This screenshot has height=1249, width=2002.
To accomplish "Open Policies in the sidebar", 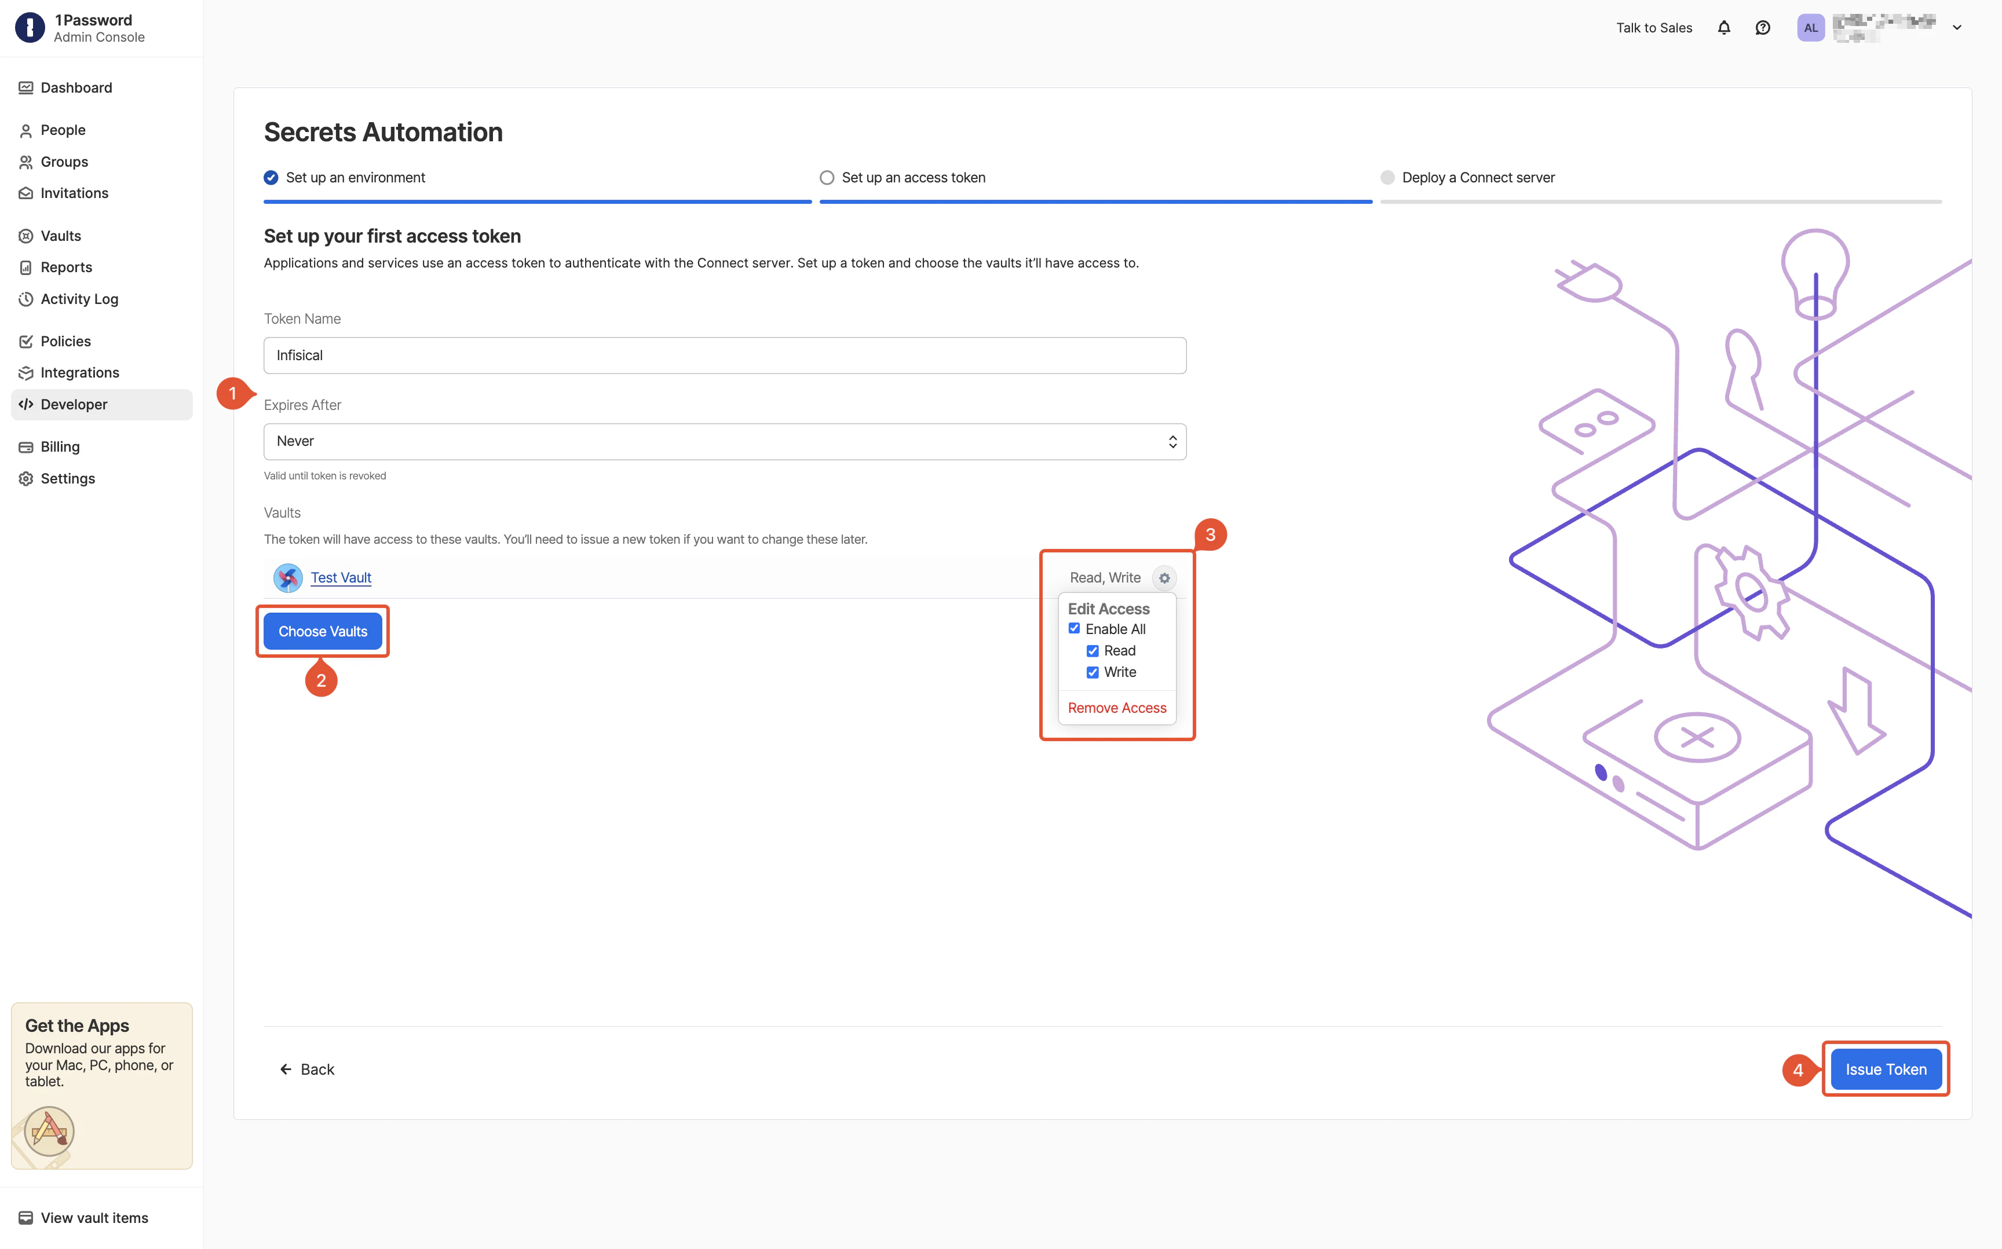I will [101, 341].
